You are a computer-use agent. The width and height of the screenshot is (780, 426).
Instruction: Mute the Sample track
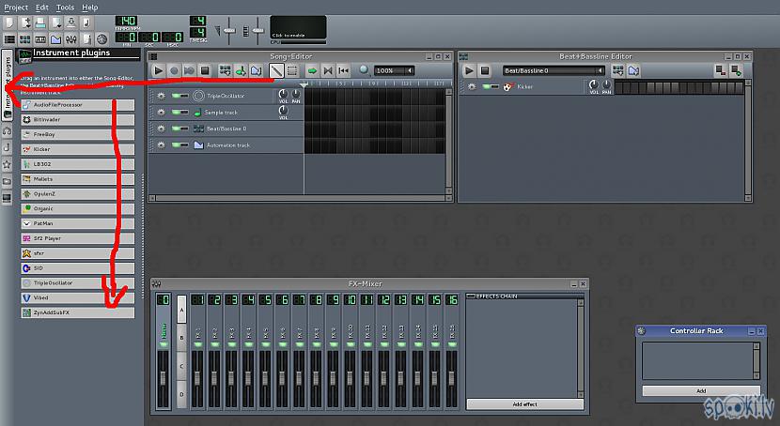pyautogui.click(x=176, y=112)
